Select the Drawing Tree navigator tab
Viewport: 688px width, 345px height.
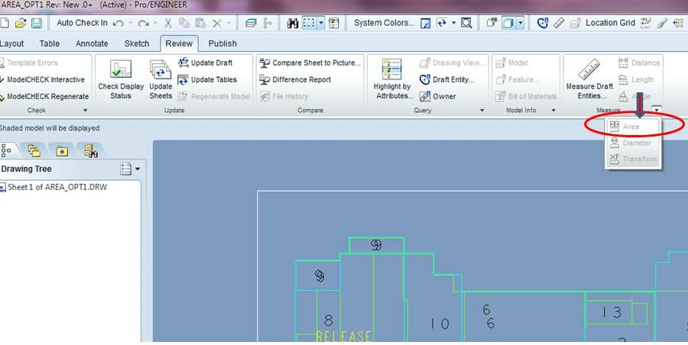tap(6, 150)
